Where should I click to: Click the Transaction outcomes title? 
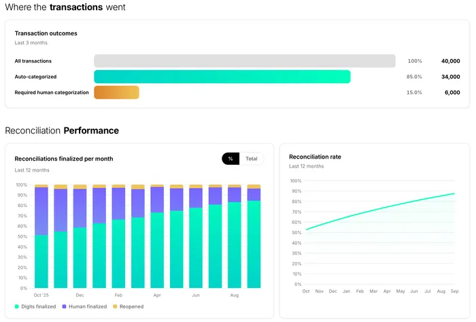pyautogui.click(x=46, y=33)
